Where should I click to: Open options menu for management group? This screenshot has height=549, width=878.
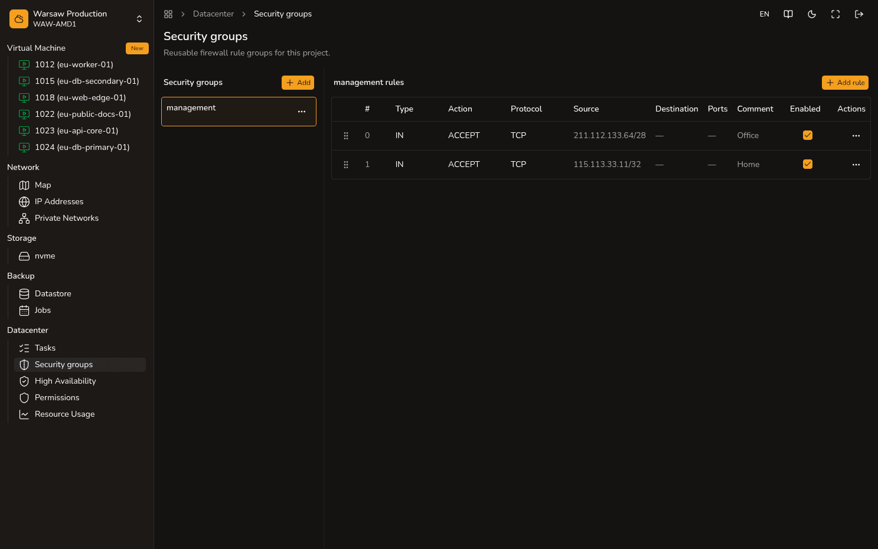click(302, 112)
